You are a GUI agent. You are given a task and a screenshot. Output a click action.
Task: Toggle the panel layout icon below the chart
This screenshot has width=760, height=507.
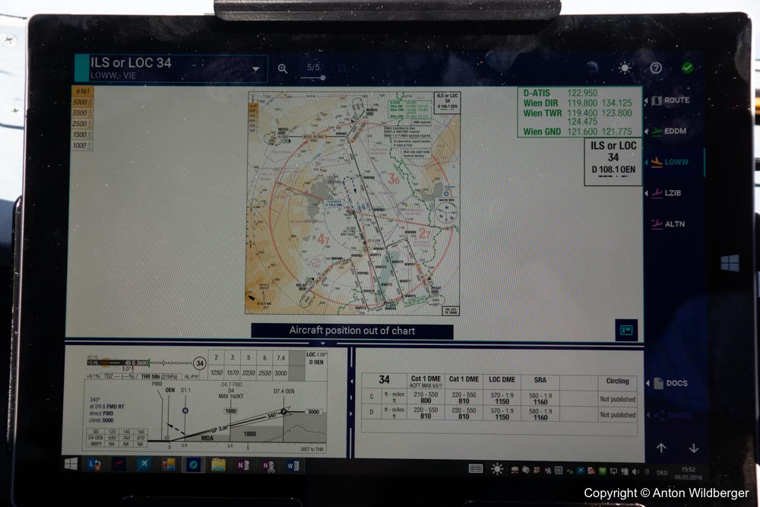[x=626, y=330]
